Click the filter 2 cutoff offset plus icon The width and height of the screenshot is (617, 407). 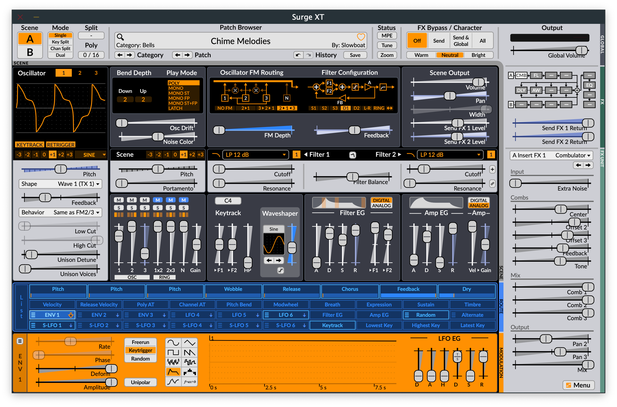click(492, 170)
